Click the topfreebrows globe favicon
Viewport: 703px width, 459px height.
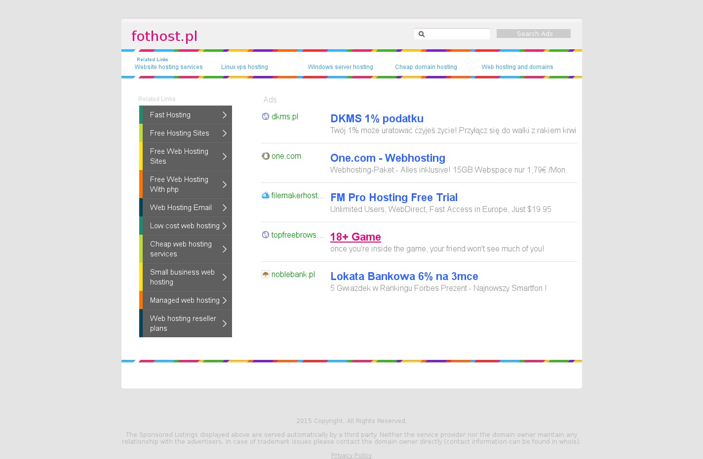pyautogui.click(x=266, y=235)
